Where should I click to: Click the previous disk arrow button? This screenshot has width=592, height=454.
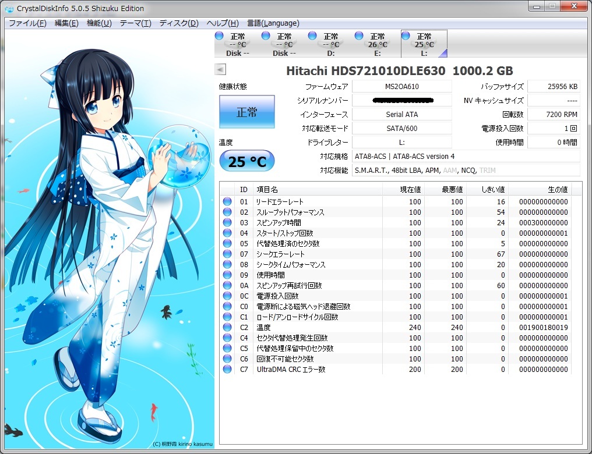tap(220, 70)
